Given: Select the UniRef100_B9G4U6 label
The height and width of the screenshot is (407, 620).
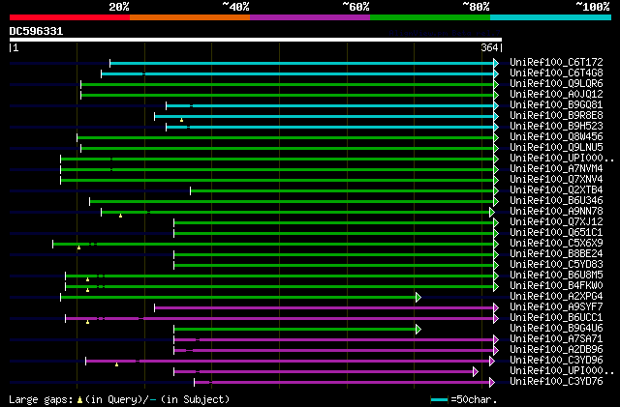Looking at the screenshot, I should click(556, 329).
